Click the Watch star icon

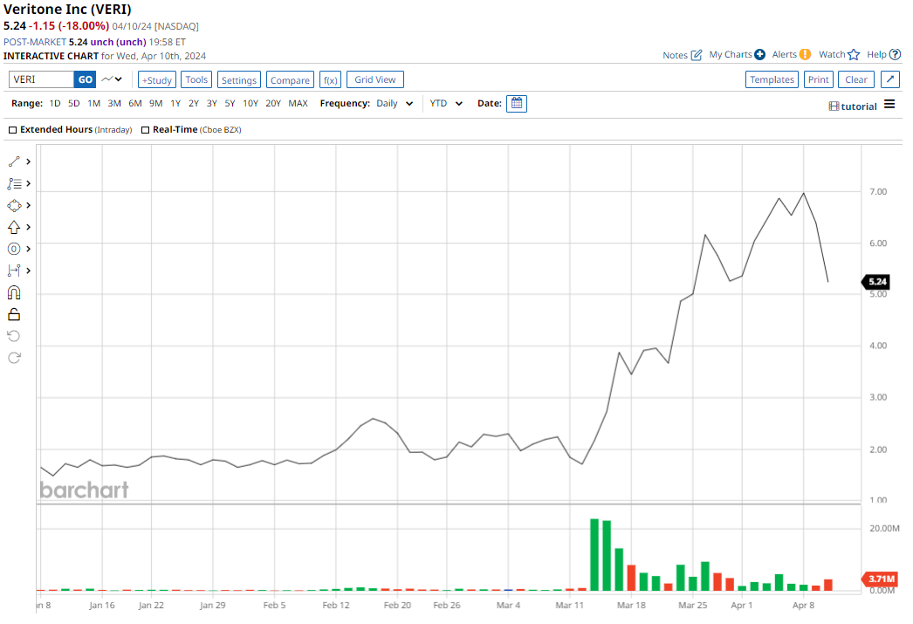(x=854, y=54)
